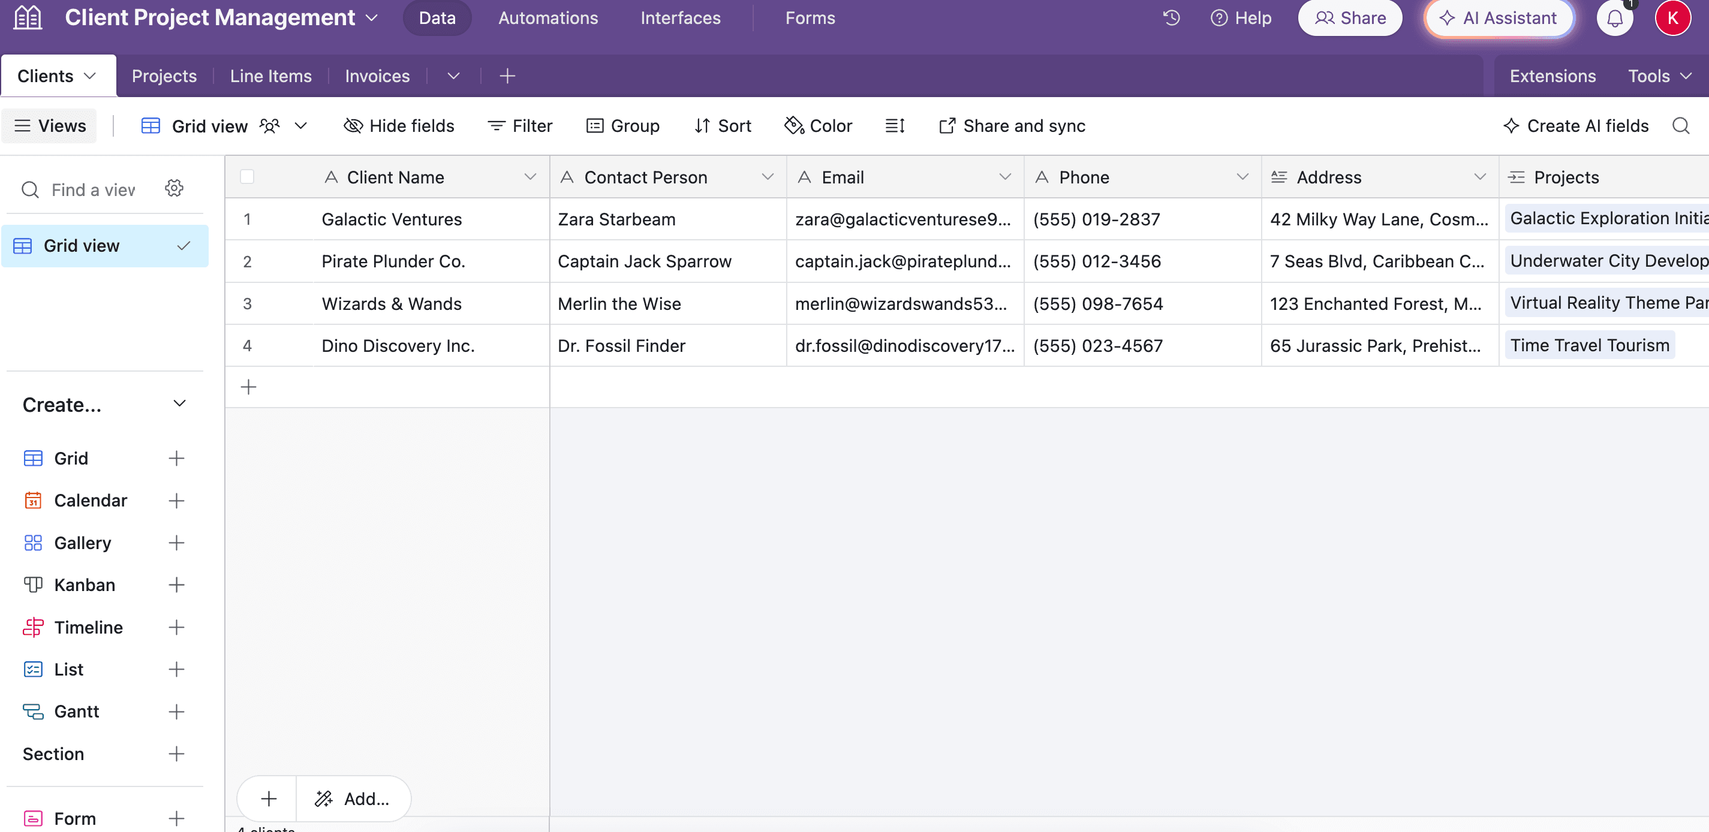Screen dimensions: 1709x832
Task: Add a new Calendar view
Action: tap(176, 501)
